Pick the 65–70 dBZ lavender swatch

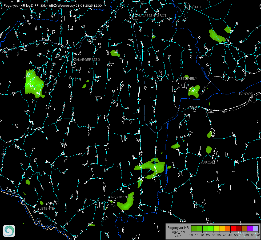[256, 228]
